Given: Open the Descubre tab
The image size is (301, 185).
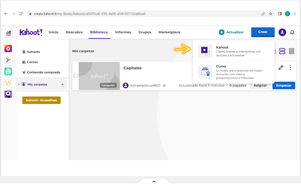Looking at the screenshot, I should pyautogui.click(x=74, y=32).
